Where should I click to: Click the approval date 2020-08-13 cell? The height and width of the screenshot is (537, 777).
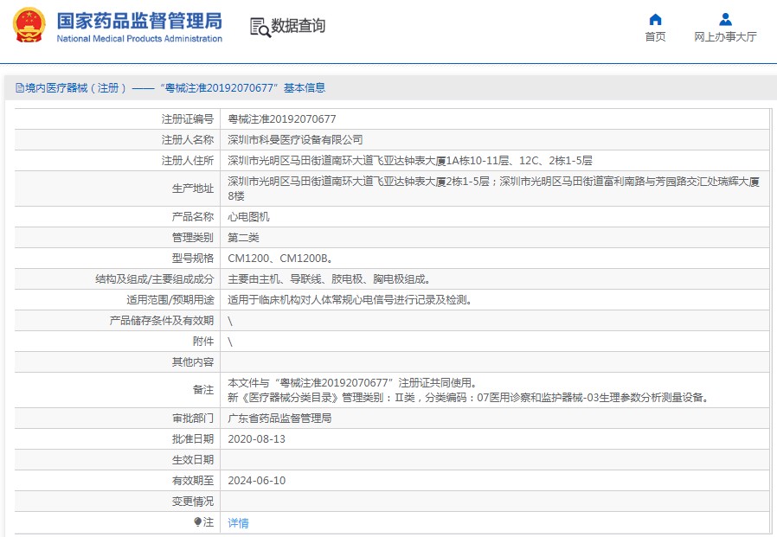pos(256,439)
